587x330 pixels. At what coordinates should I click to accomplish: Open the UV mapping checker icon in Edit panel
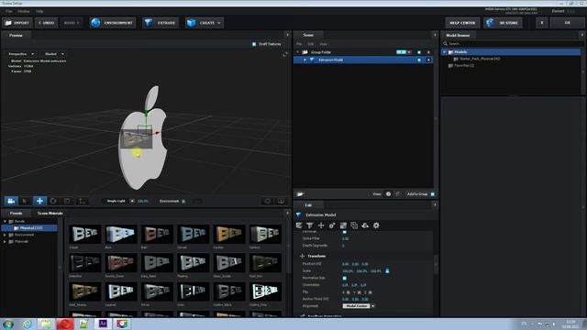pyautogui.click(x=343, y=225)
